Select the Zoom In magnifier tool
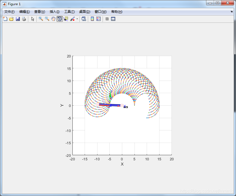Screen dimensions: 236x196 coord(40,19)
